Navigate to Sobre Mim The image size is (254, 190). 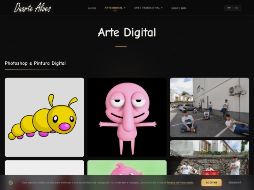click(179, 8)
